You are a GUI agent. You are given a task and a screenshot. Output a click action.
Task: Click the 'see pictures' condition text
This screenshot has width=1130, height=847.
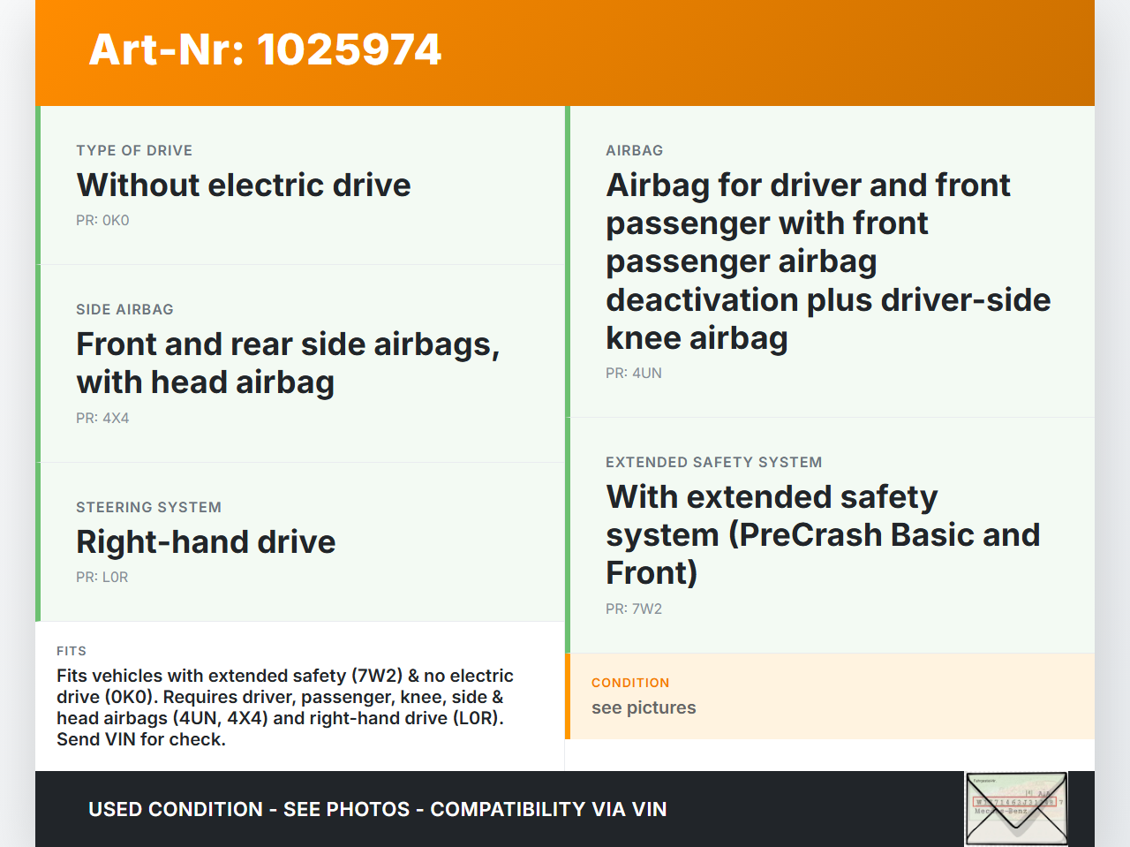pyautogui.click(x=644, y=708)
